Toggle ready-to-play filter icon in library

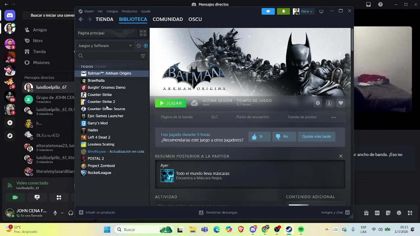tap(146, 46)
